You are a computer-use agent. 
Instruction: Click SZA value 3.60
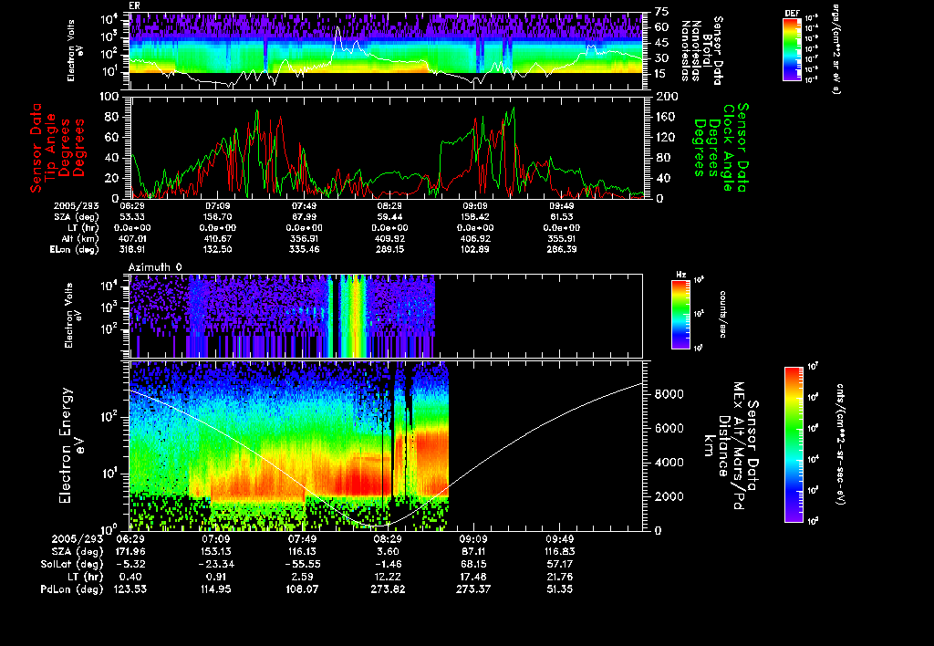(389, 551)
